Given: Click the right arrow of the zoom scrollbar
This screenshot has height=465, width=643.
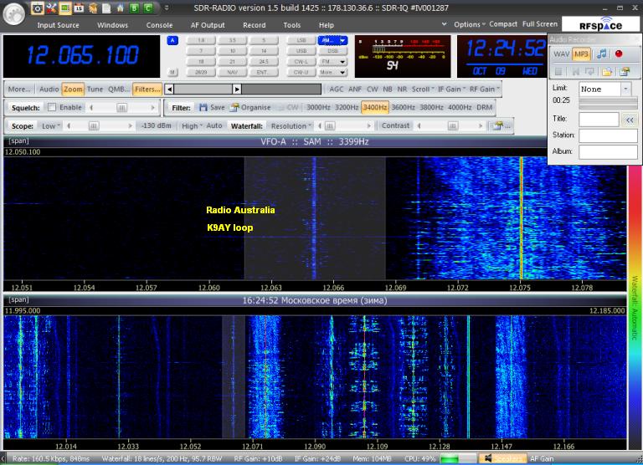Looking at the screenshot, I should pyautogui.click(x=237, y=89).
